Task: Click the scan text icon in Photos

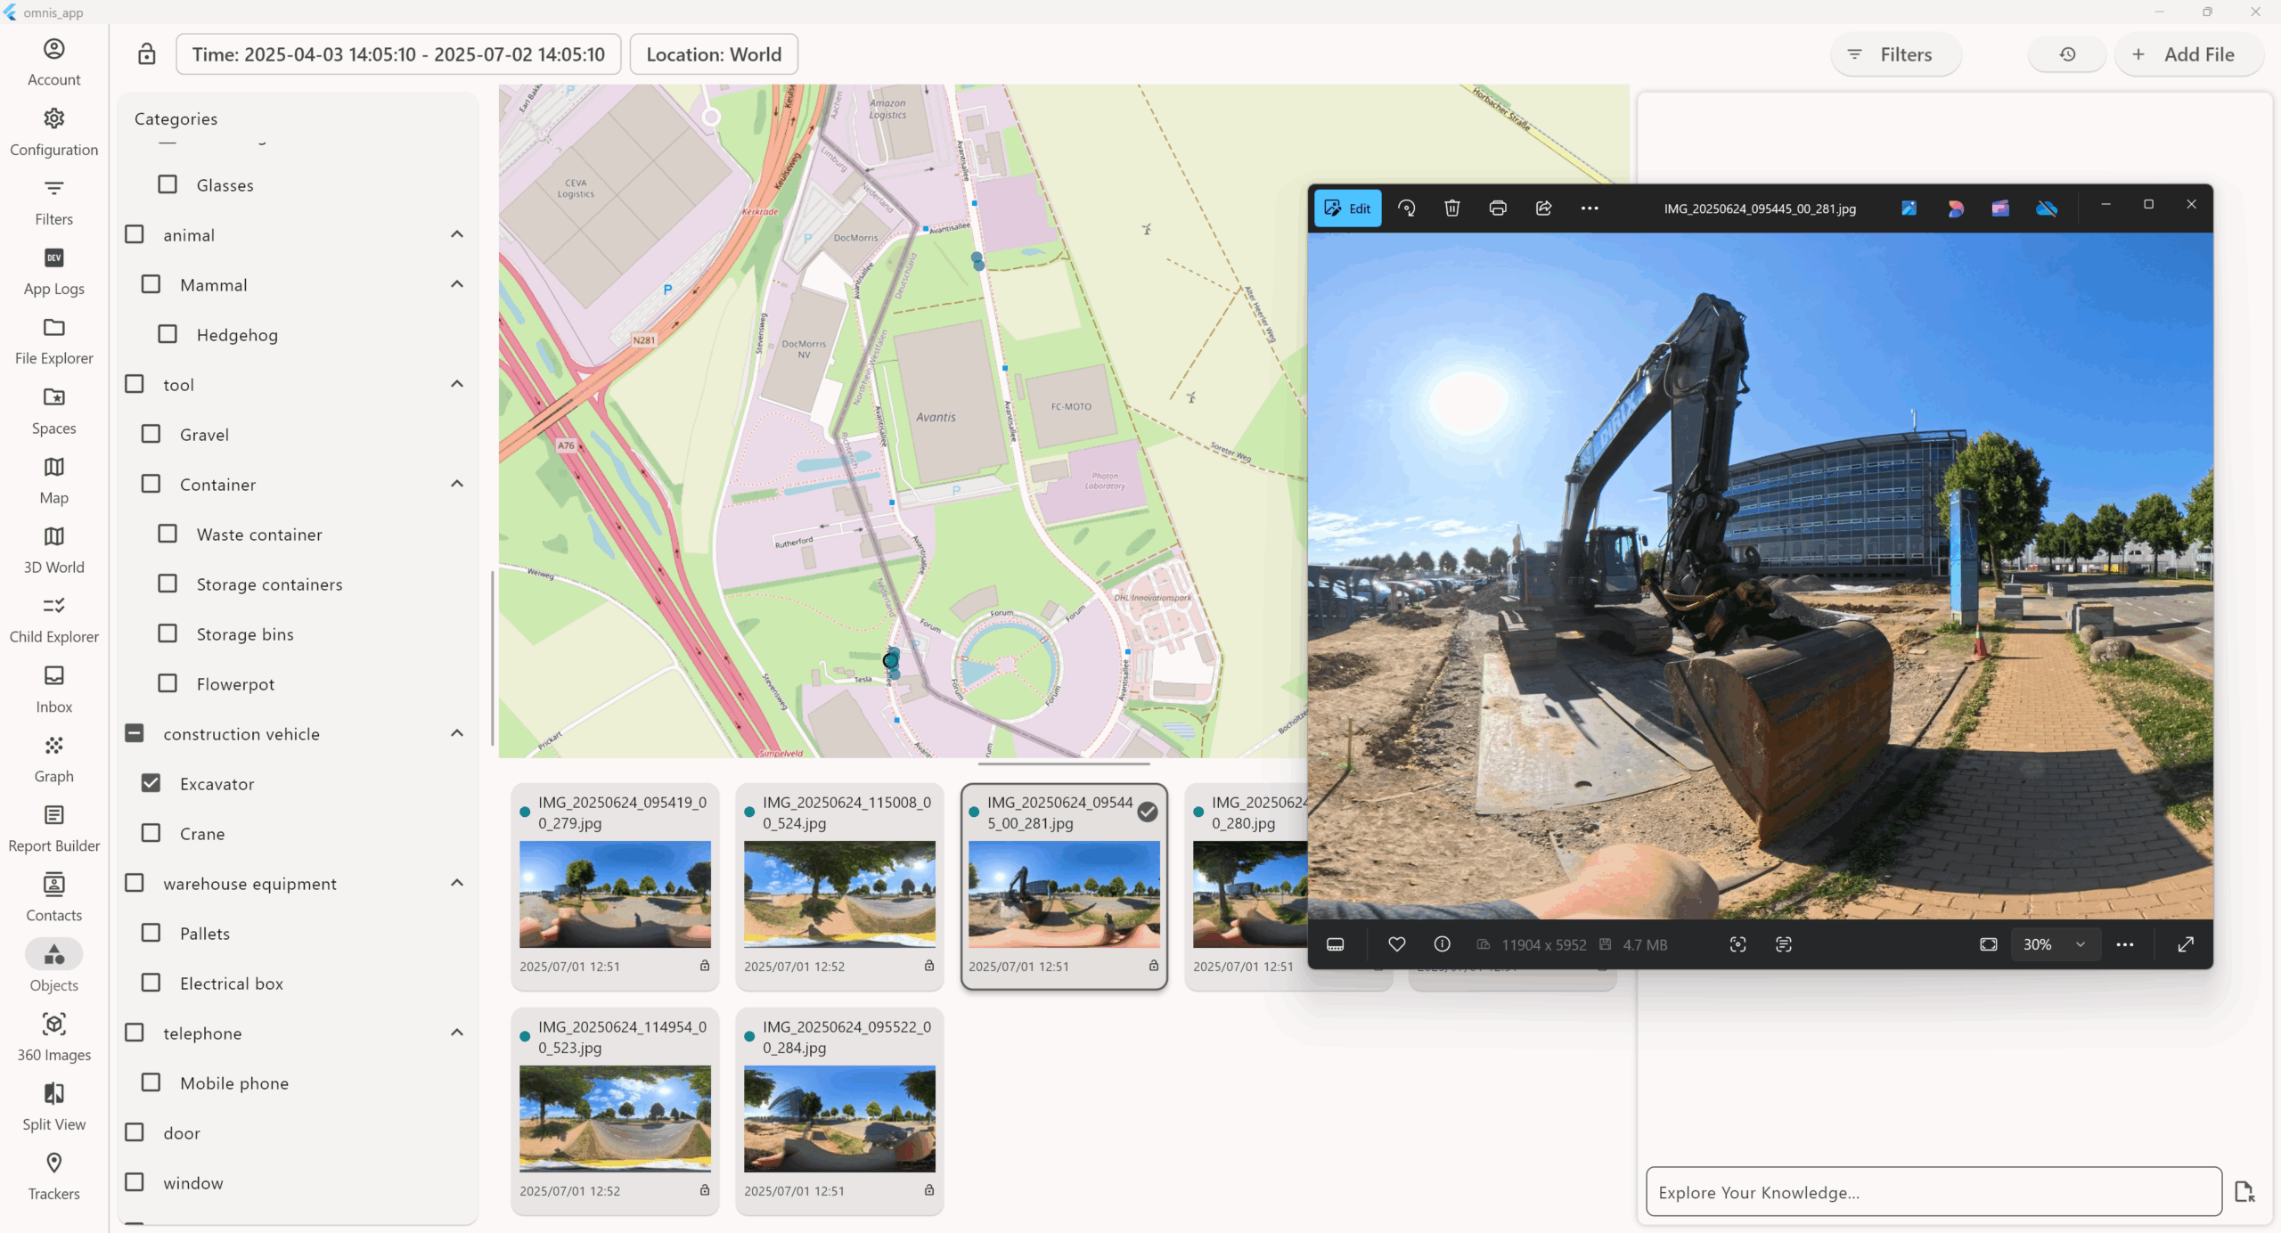Action: tap(1783, 944)
